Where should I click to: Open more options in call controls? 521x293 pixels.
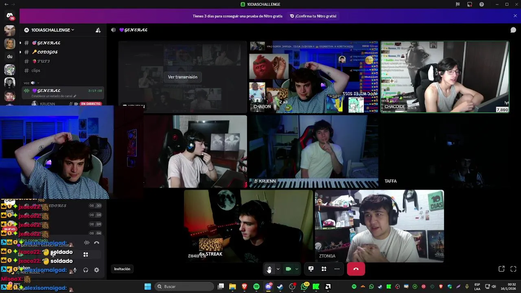coord(337,269)
